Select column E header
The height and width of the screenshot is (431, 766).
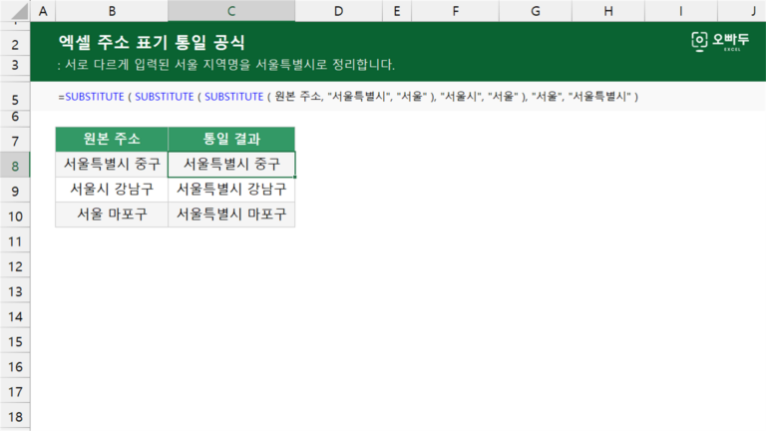(x=397, y=11)
